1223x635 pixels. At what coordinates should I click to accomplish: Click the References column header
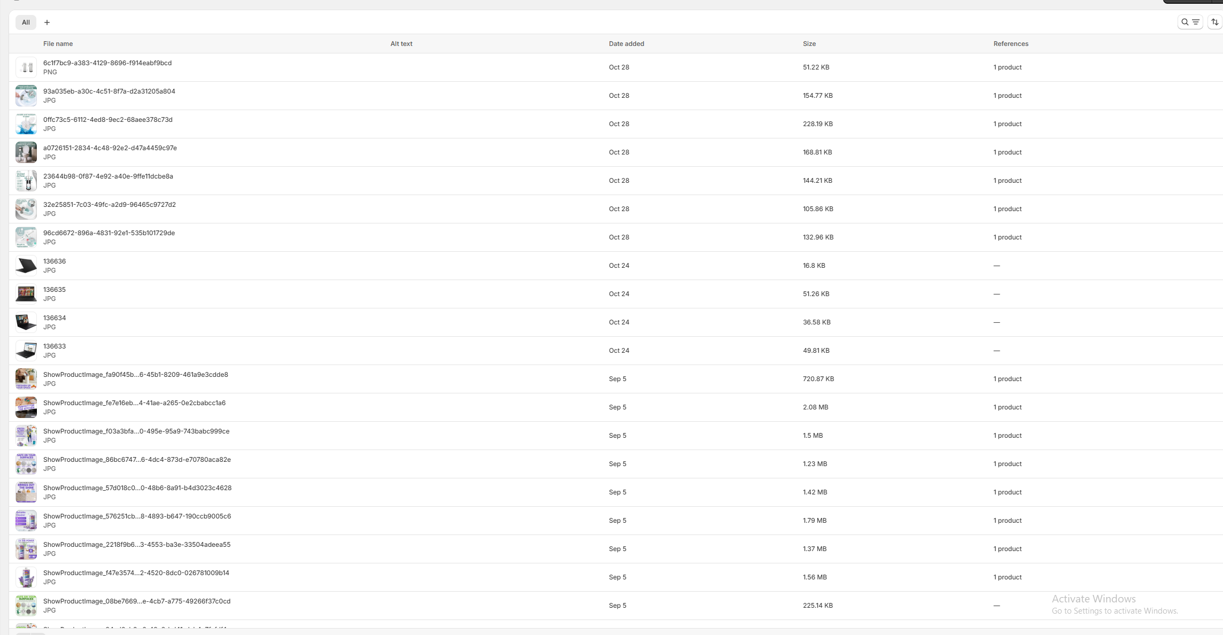[x=1011, y=44]
